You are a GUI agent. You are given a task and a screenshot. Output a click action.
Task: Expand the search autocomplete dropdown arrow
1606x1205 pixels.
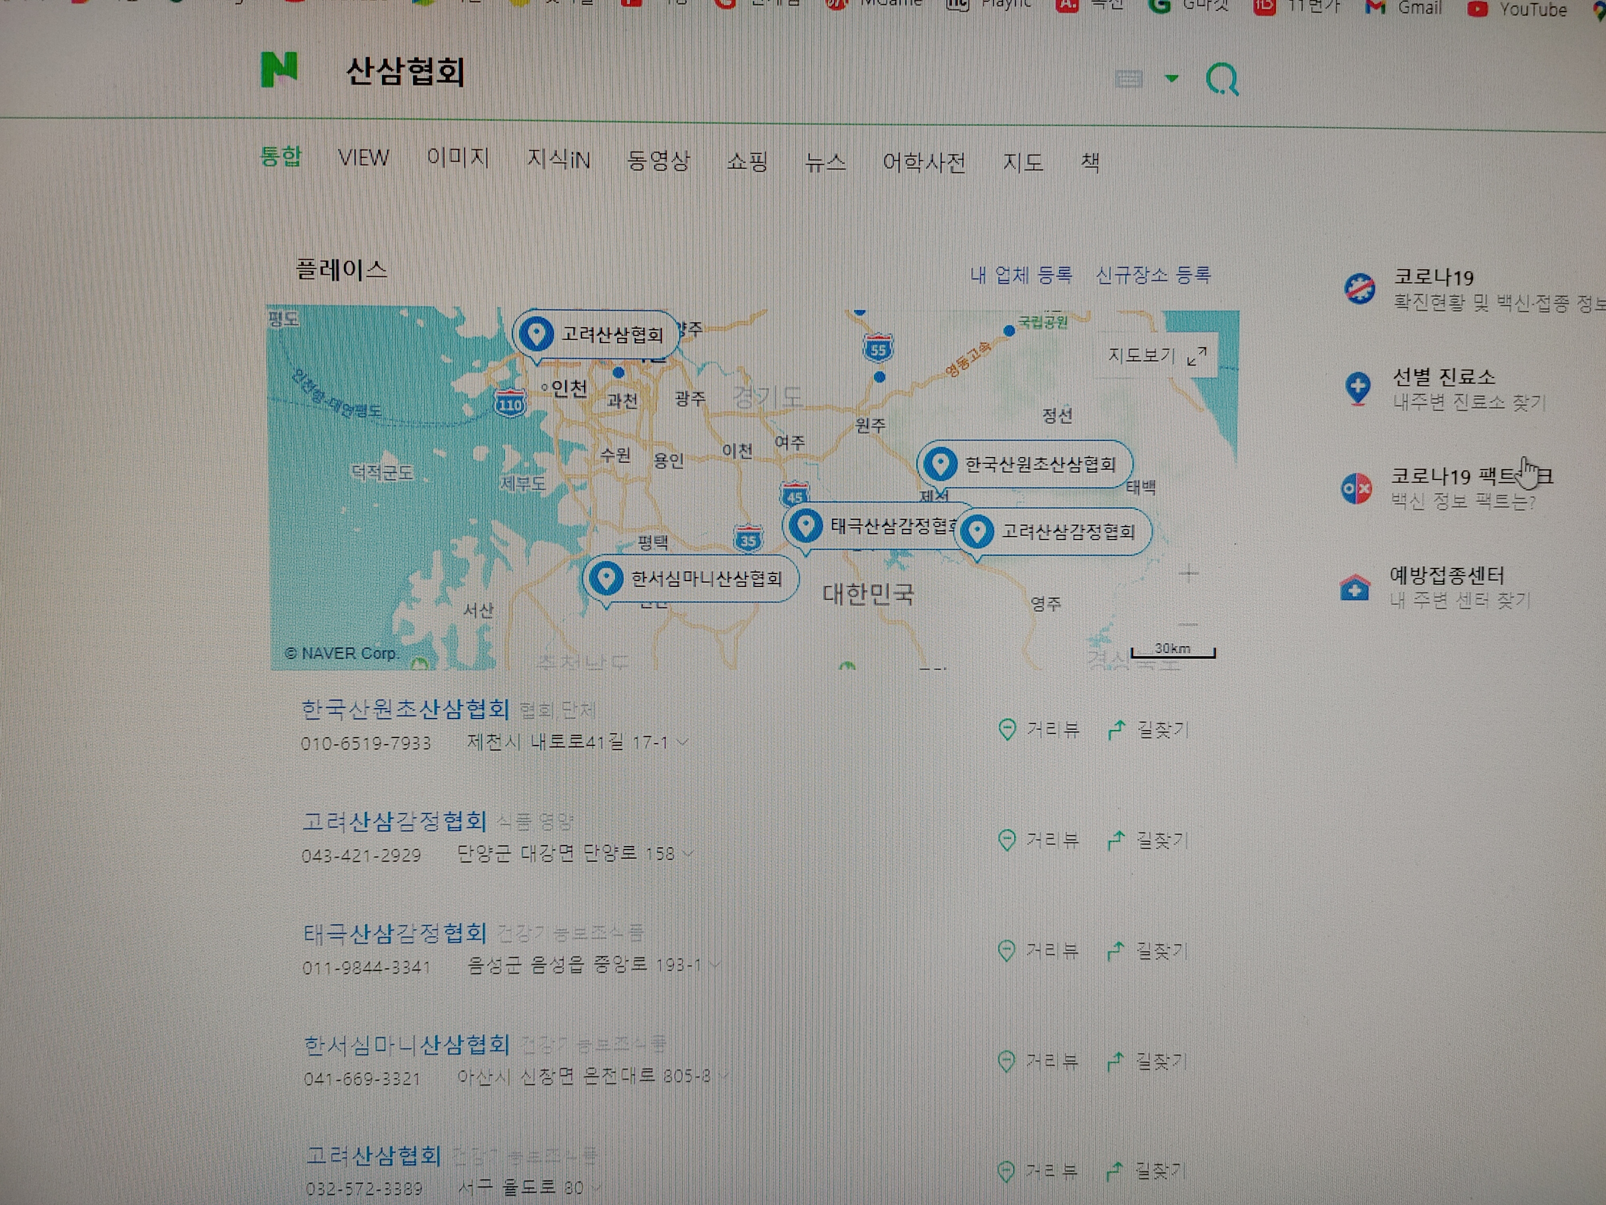(1171, 78)
